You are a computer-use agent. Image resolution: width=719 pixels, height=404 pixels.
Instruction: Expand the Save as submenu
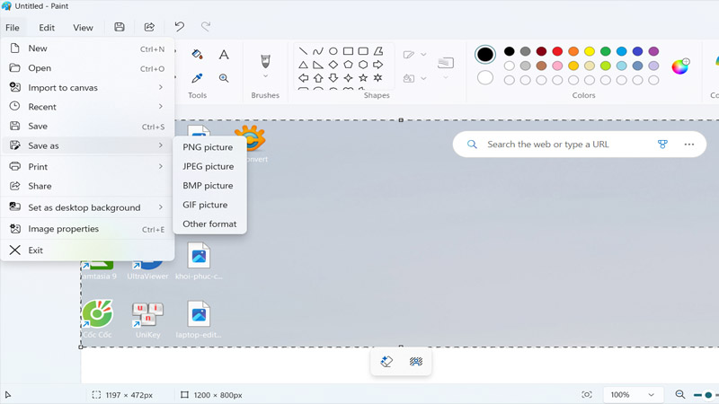[87, 145]
